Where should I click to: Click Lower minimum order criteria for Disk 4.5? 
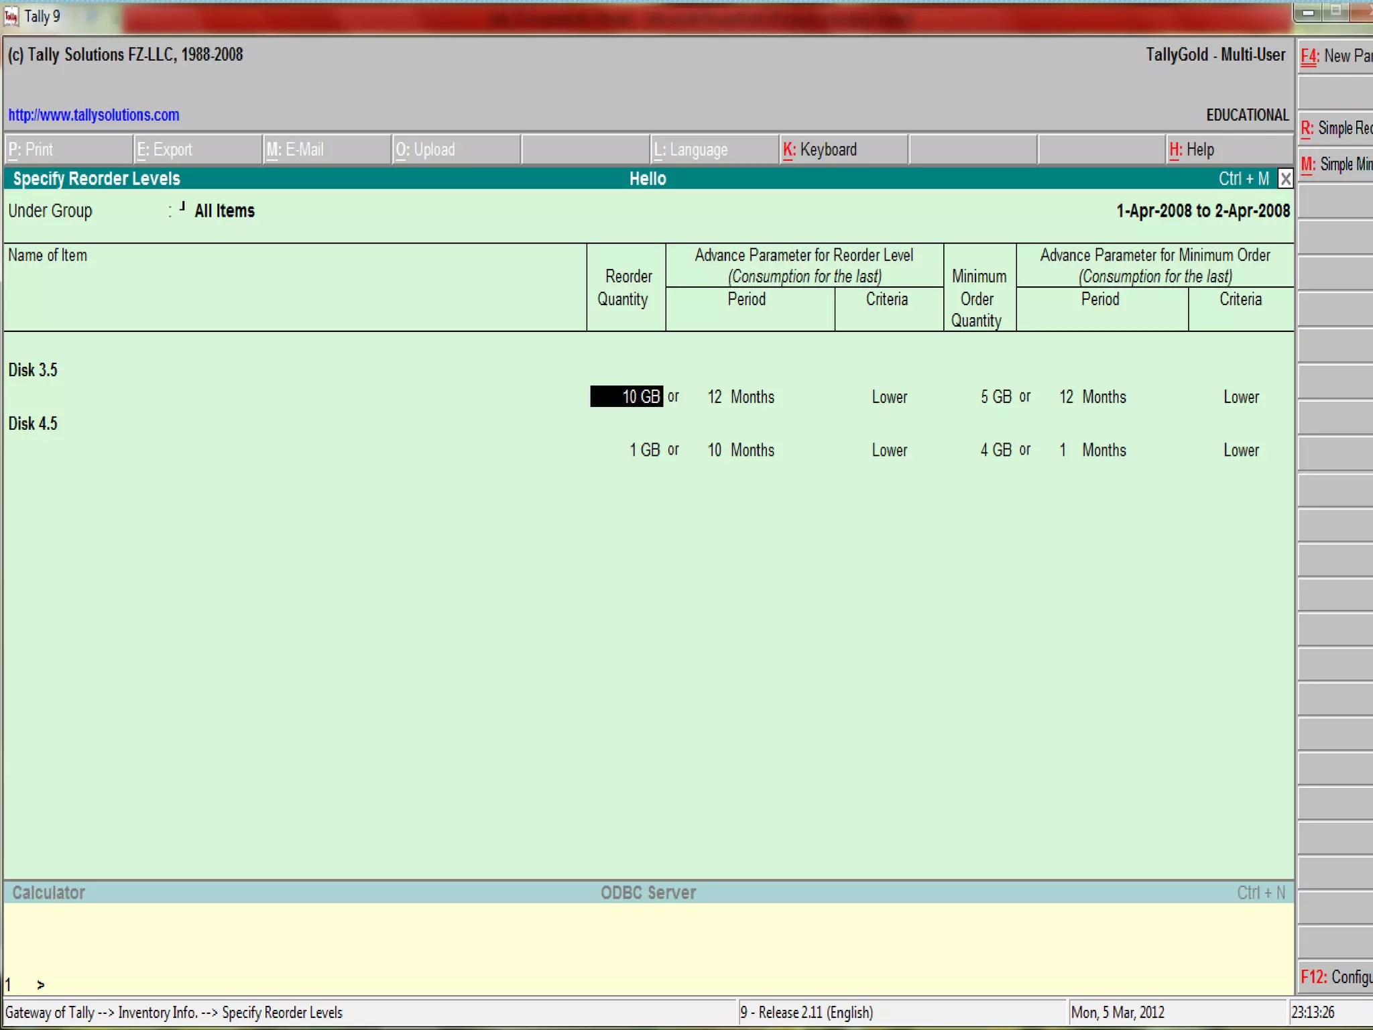click(1242, 450)
